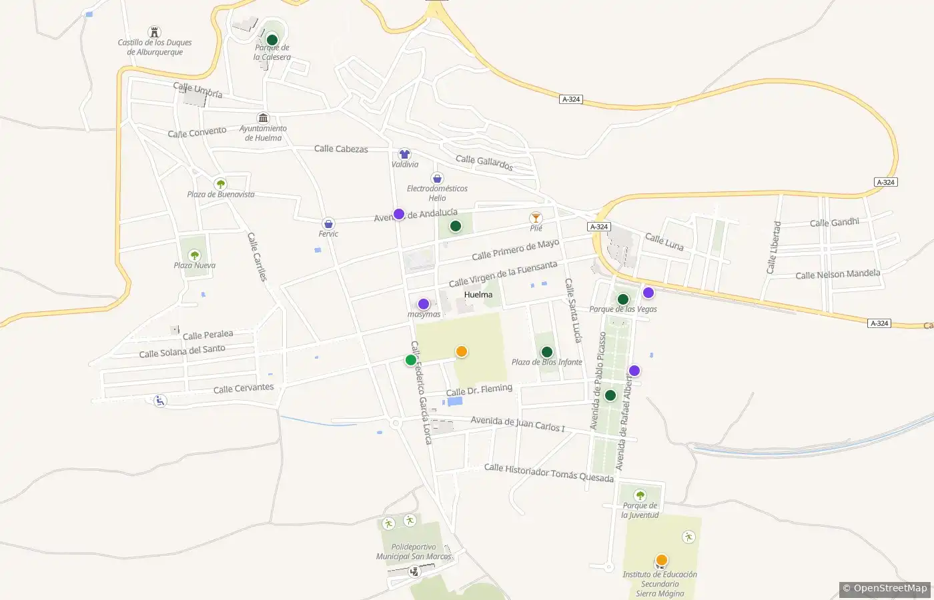The height and width of the screenshot is (600, 934).
Task: Select the bright green marker on Calle Federico García Lorca
Action: (411, 360)
